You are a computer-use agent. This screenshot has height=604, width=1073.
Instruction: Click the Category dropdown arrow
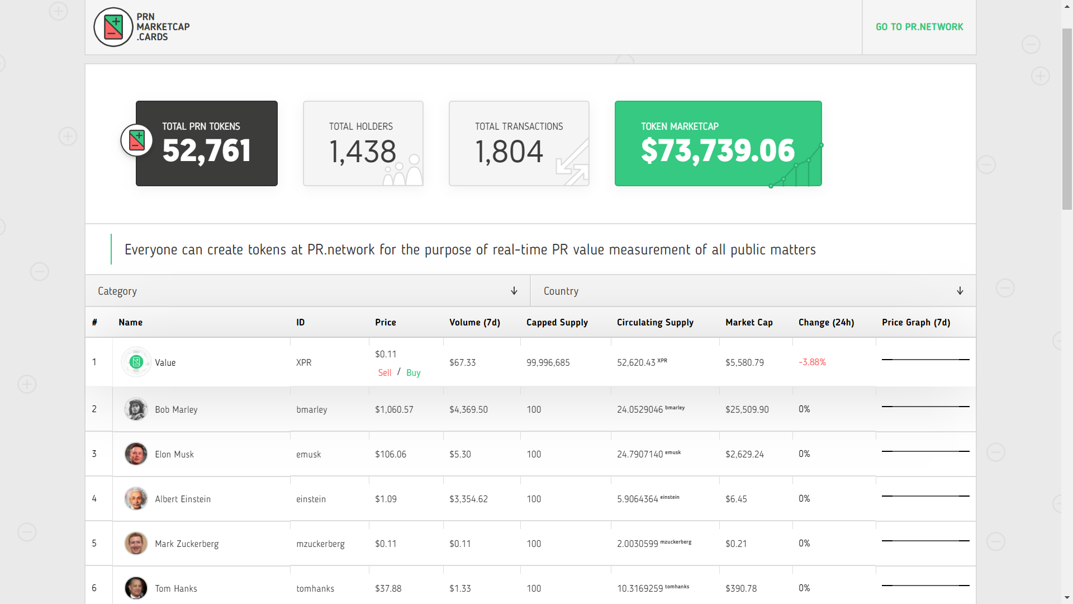[x=514, y=291]
